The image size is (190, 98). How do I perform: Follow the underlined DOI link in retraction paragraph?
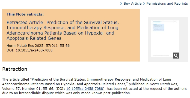(x=85, y=88)
